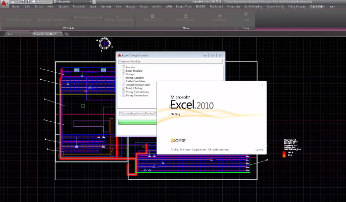Uncheck the Strings column checkbox

click(124, 74)
